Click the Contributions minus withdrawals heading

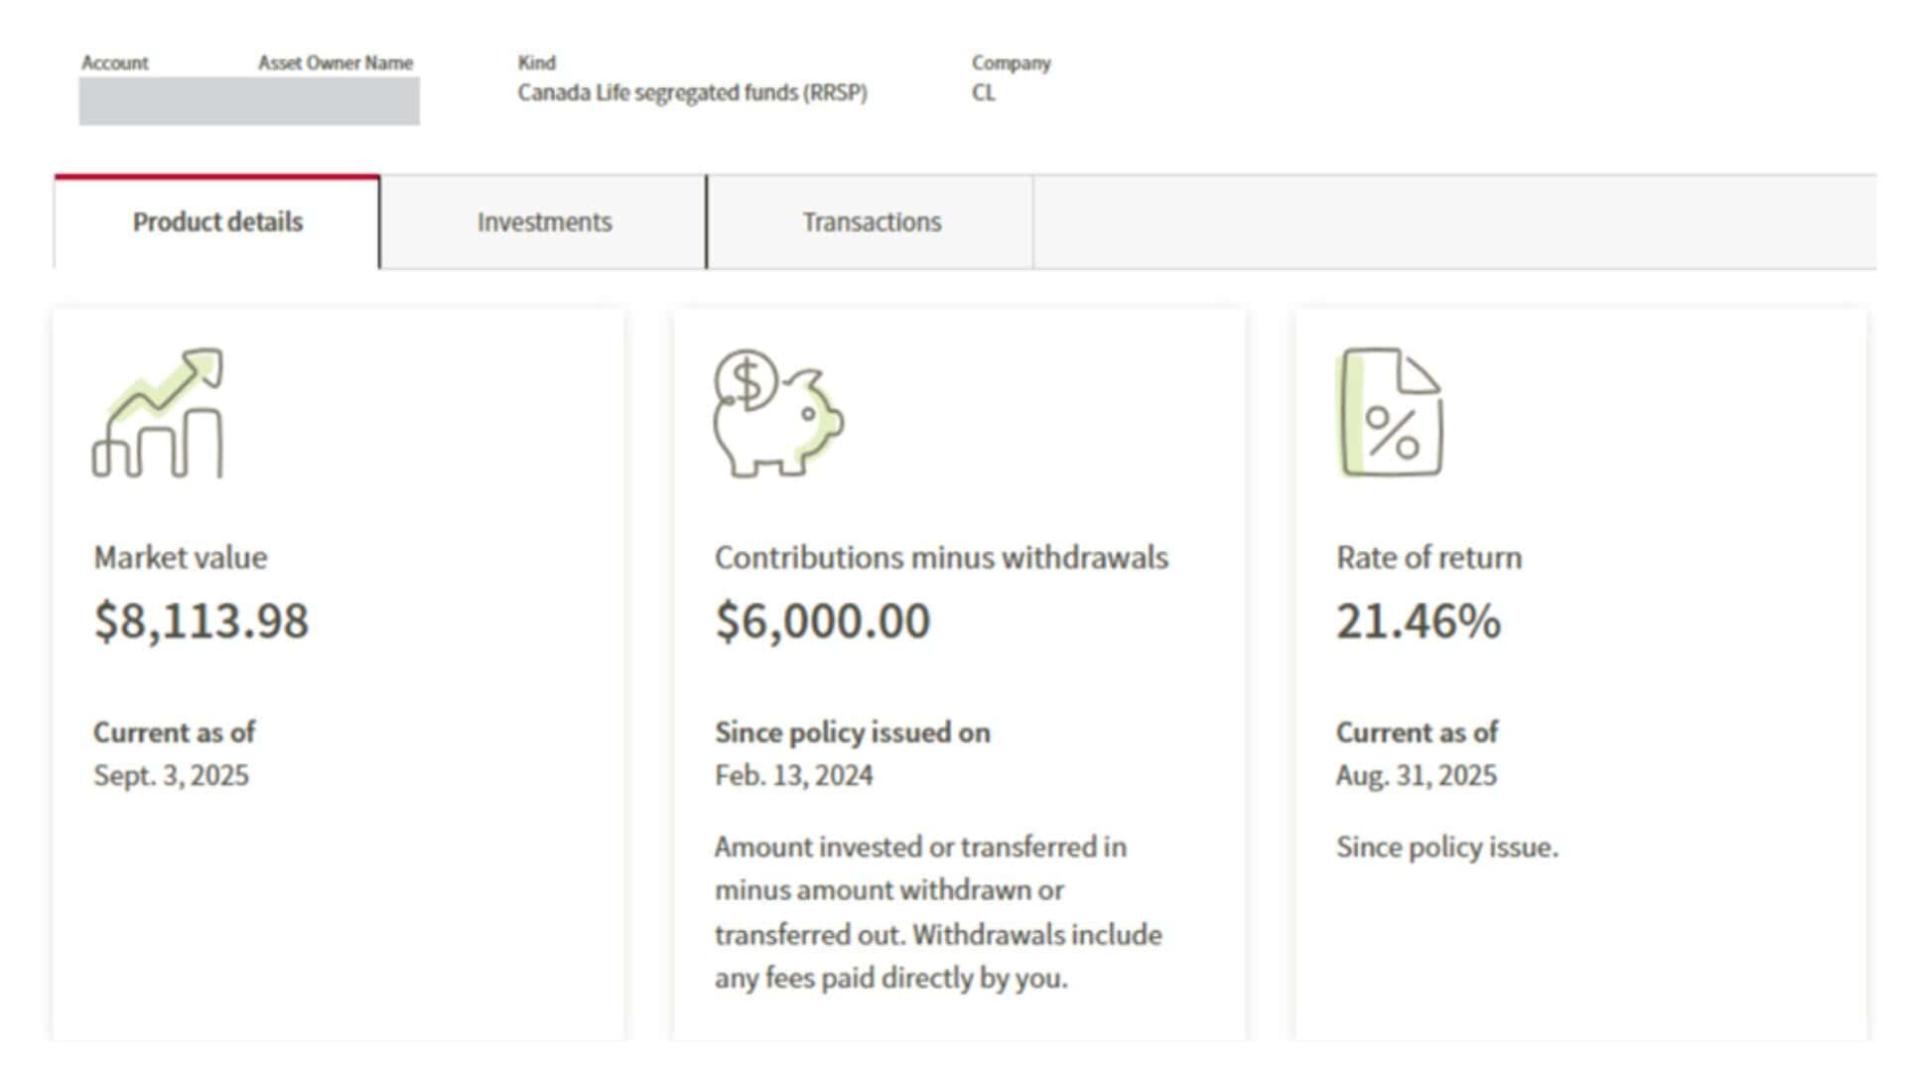coord(940,558)
